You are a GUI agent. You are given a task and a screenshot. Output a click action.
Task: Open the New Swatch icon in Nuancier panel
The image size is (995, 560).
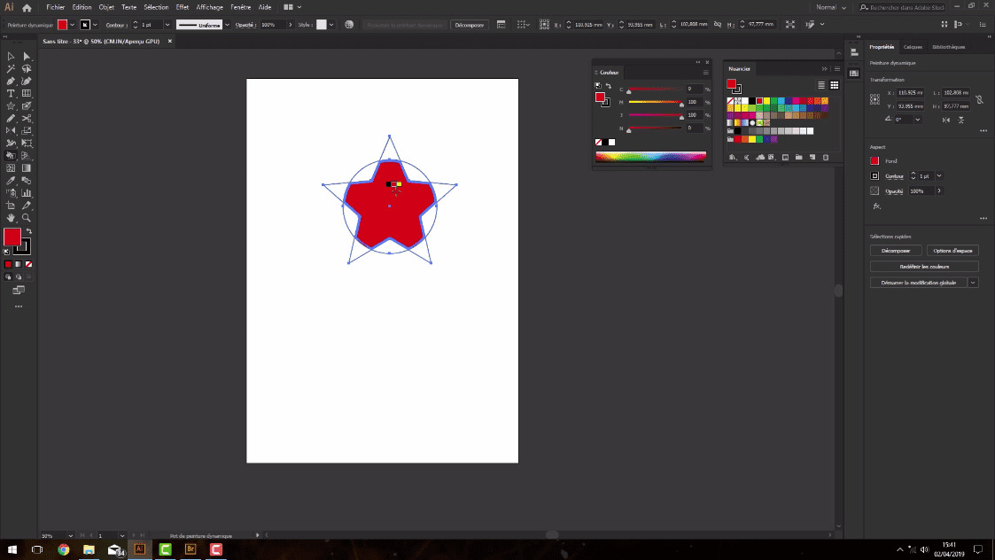(x=812, y=156)
